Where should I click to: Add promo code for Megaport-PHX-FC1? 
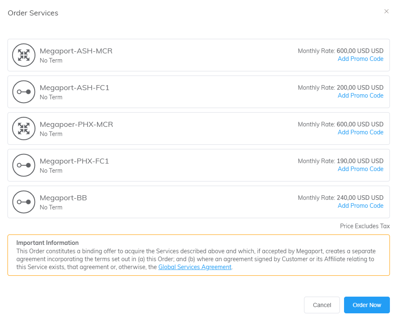tap(360, 169)
